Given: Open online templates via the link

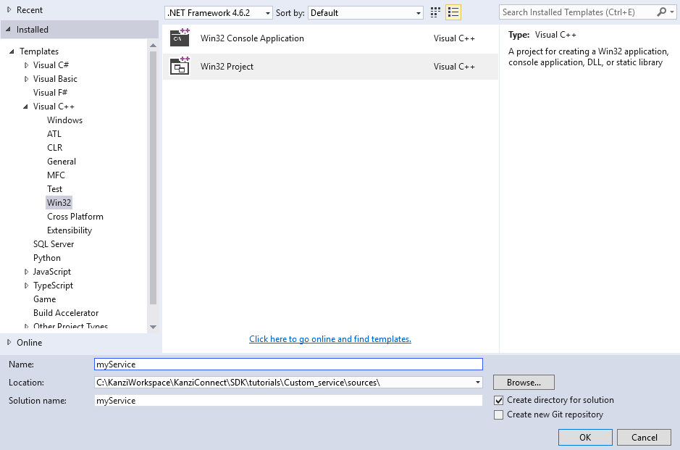Looking at the screenshot, I should (x=329, y=339).
